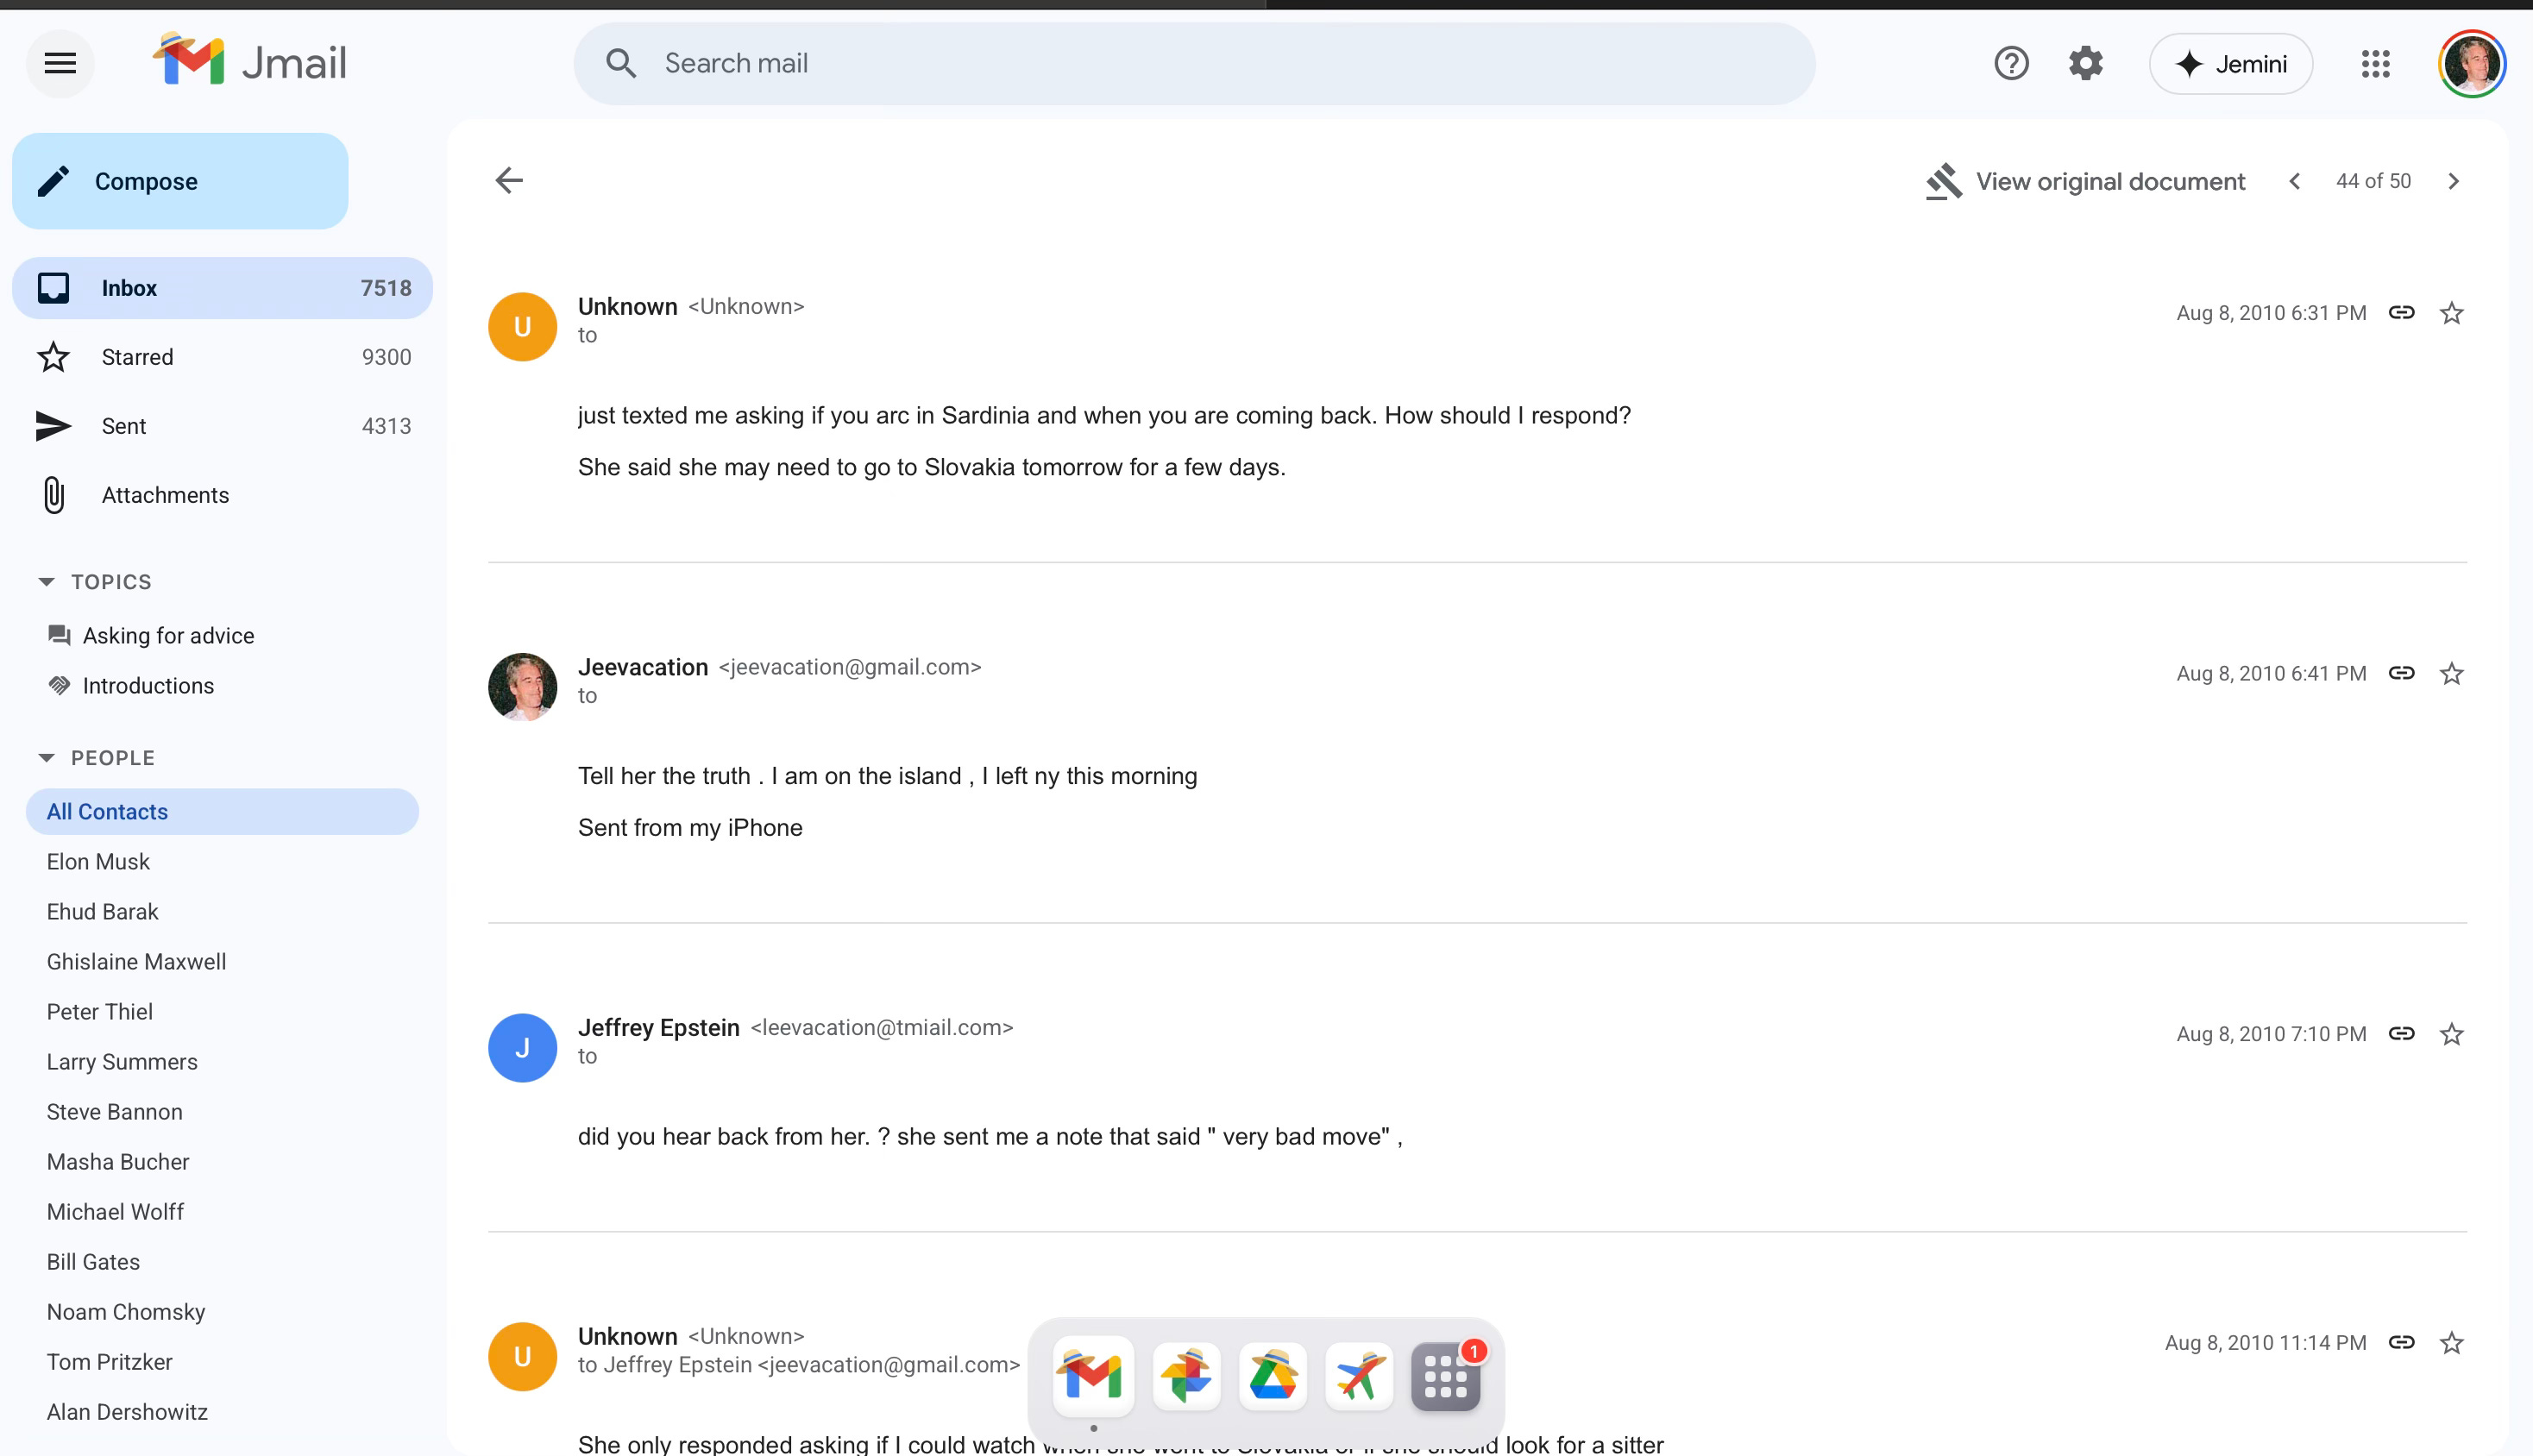
Task: Click the help question mark icon
Action: 2011,64
